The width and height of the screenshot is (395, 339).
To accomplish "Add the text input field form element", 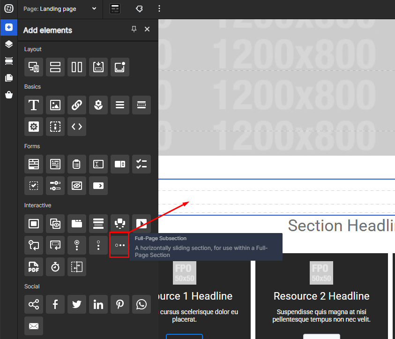I will 98,164.
